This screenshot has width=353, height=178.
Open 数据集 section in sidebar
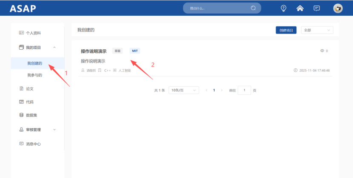pyautogui.click(x=32, y=115)
